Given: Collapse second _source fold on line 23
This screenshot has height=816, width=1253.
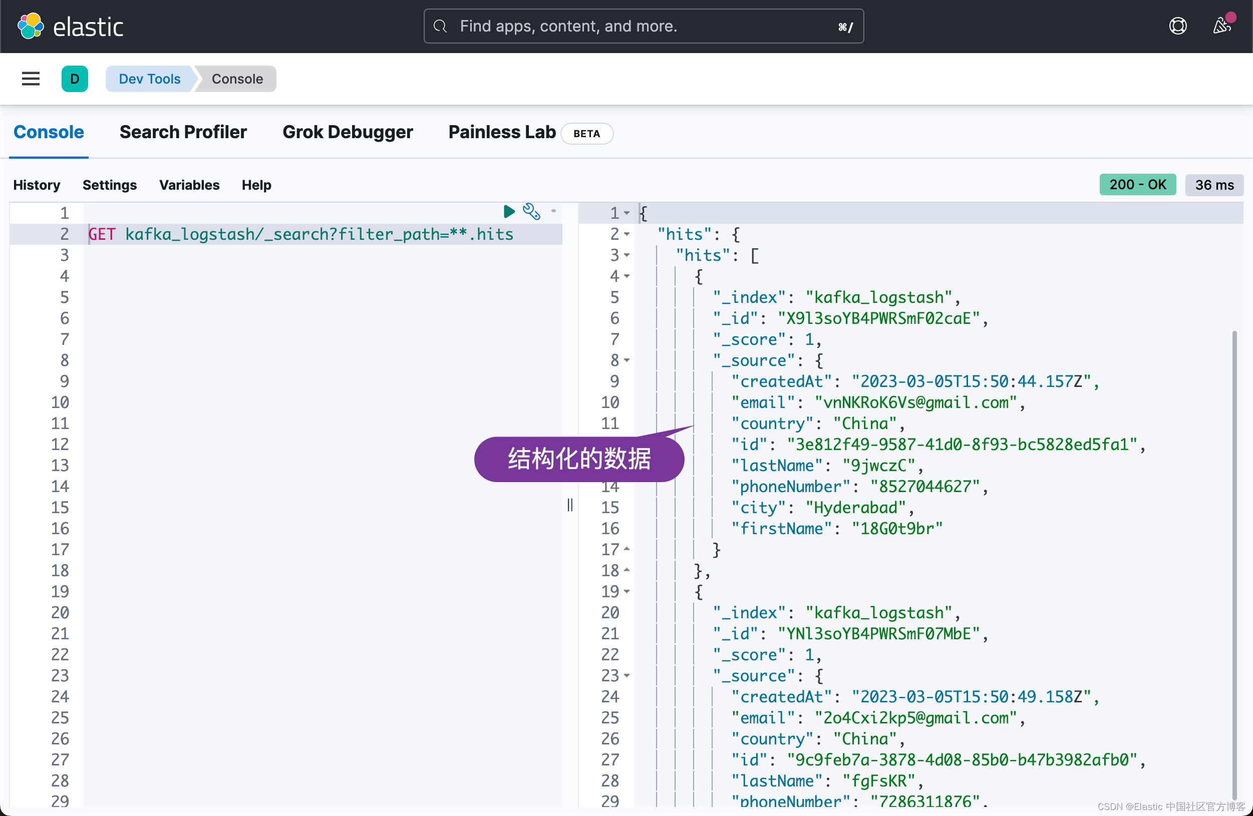Looking at the screenshot, I should [626, 675].
